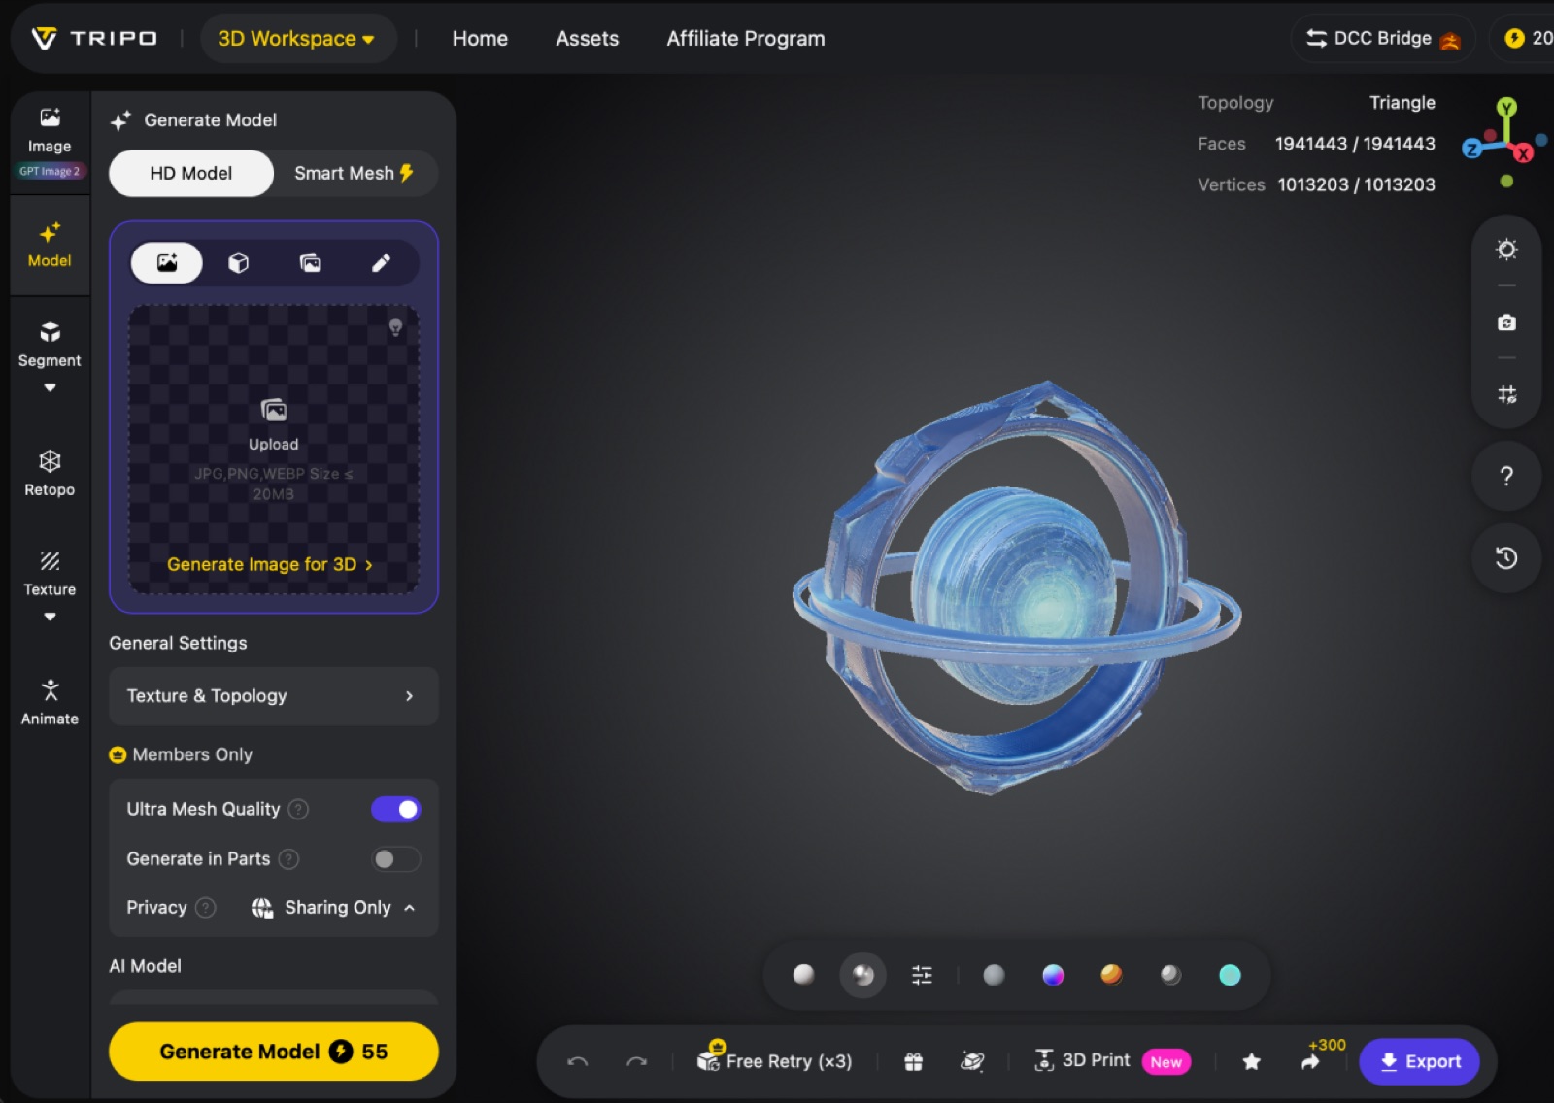Viewport: 1554px width, 1103px height.
Task: Apply gray matcap material swatch
Action: (x=994, y=975)
